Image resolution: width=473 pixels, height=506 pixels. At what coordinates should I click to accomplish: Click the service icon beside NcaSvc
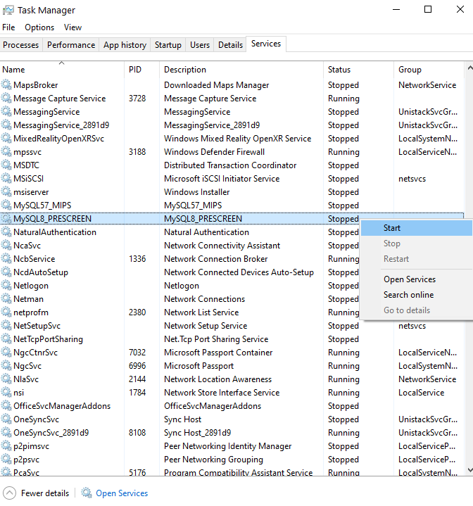(x=6, y=245)
